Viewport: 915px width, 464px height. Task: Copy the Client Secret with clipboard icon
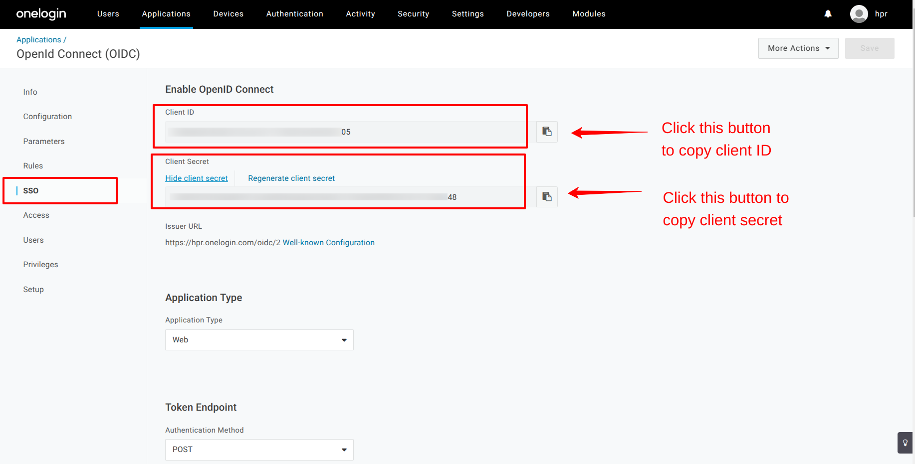pos(547,197)
